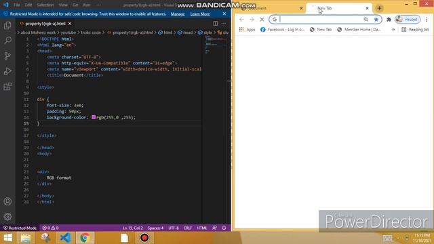Screen dimensions: 434x244
Task: Open the Edit menu in VS Code
Action: point(28,5)
